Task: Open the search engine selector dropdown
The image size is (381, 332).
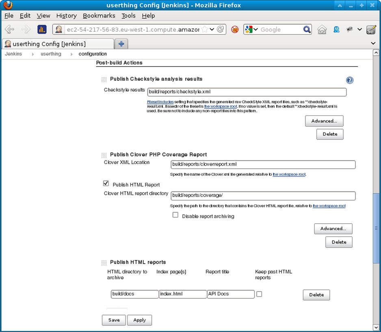Action: (252, 29)
